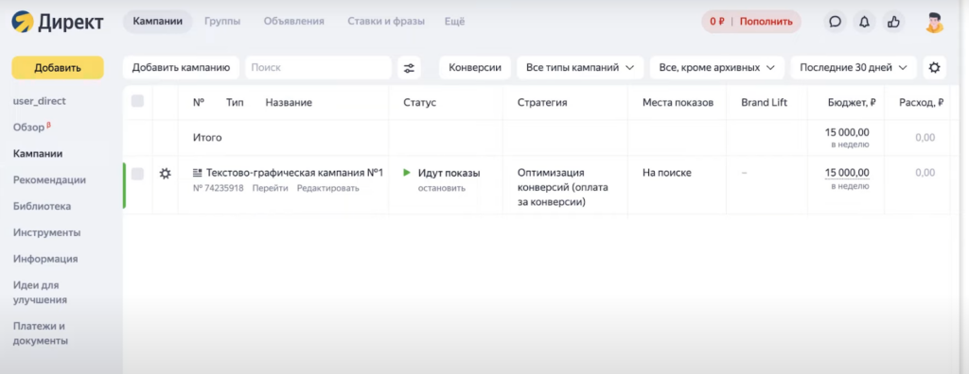Open "Рекомендации" in the left sidebar
Screen dimensions: 969x374
(49, 180)
